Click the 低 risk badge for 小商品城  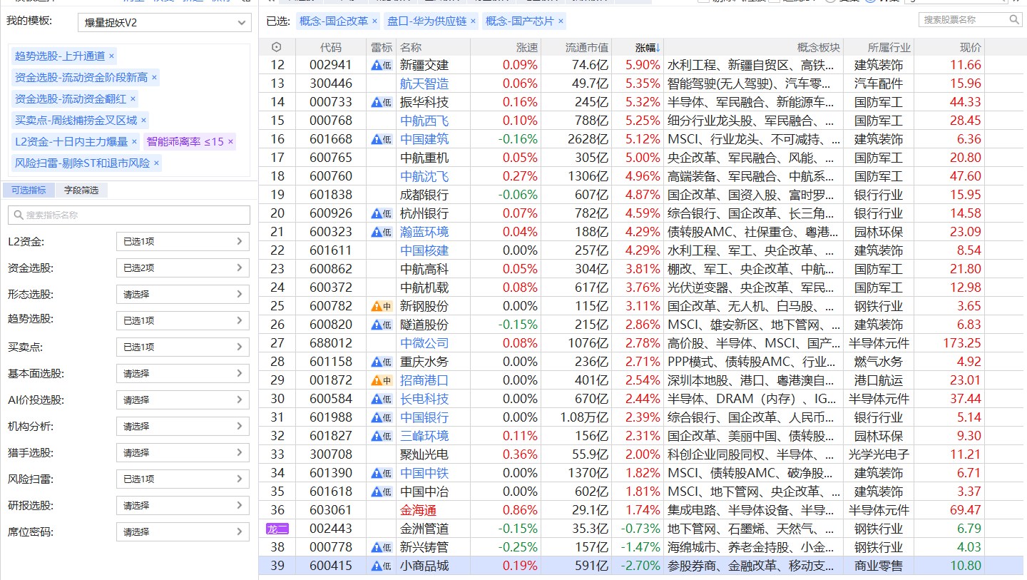pos(382,566)
